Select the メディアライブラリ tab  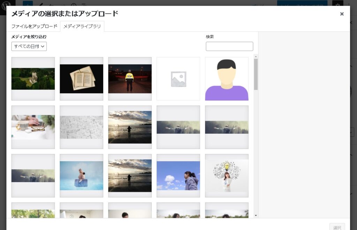click(x=82, y=27)
